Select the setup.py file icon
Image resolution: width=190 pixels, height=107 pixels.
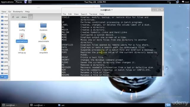[x=22, y=48]
